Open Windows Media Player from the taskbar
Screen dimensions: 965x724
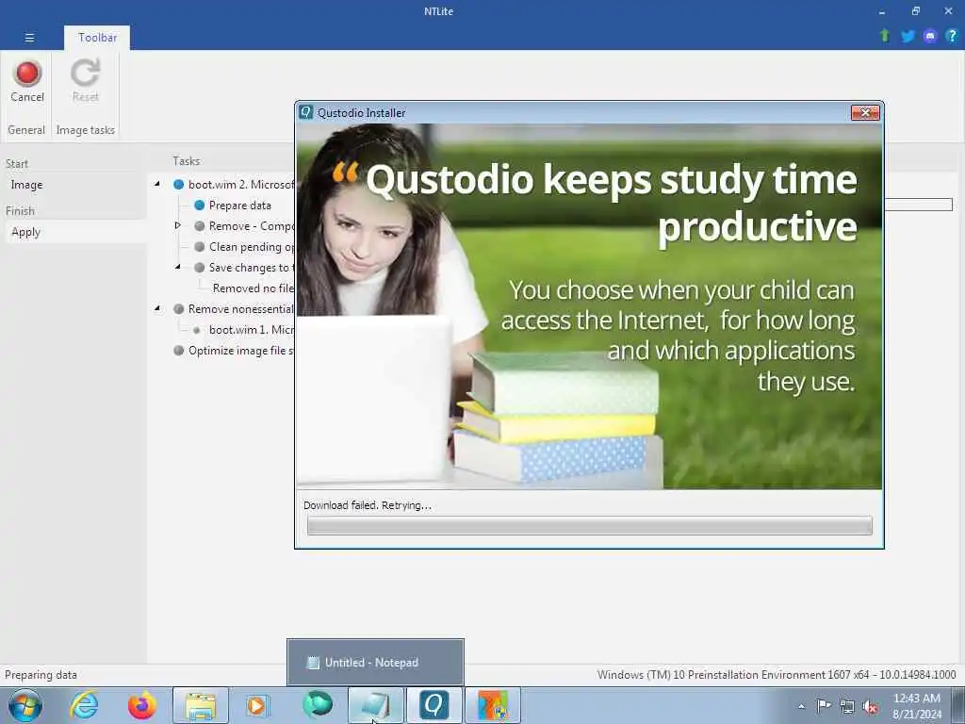click(256, 705)
